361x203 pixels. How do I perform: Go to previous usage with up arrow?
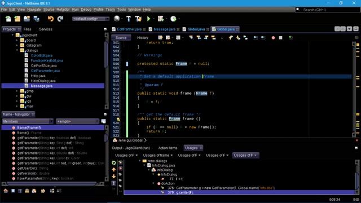pos(114,170)
